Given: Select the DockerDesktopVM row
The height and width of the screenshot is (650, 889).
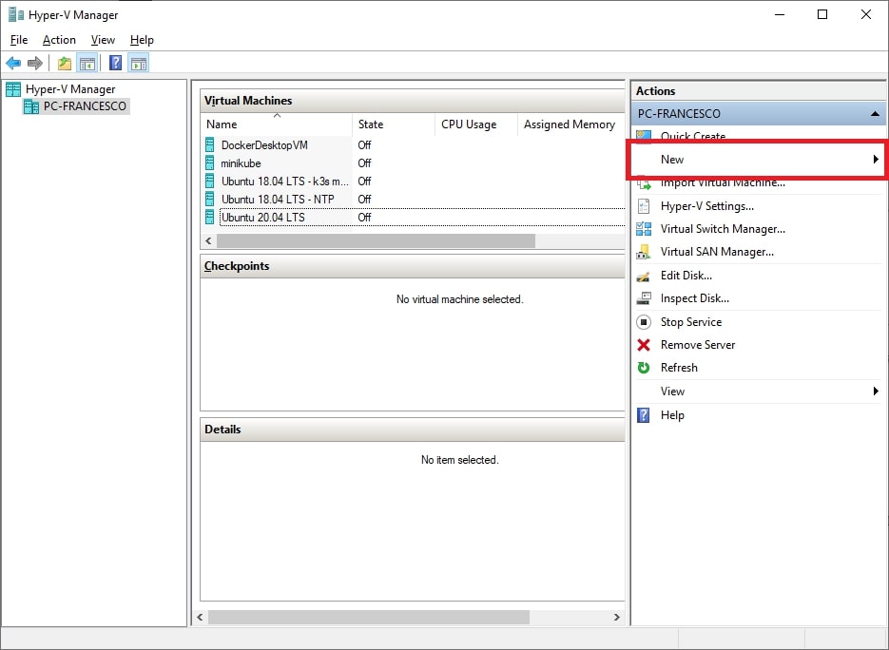Looking at the screenshot, I should tap(414, 144).
